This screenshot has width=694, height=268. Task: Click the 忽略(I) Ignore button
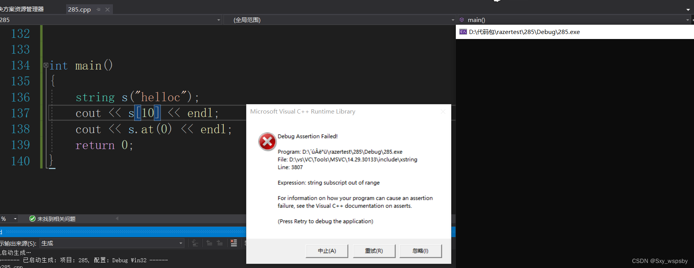pos(420,251)
